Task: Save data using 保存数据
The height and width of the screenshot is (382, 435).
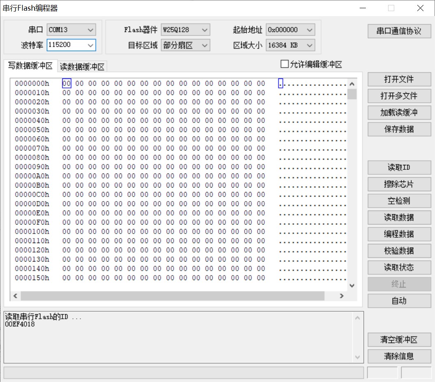Action: (399, 129)
